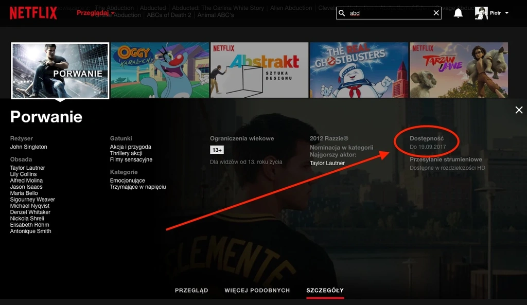Select the Porwanie thumbnail
The width and height of the screenshot is (527, 305).
(60, 70)
